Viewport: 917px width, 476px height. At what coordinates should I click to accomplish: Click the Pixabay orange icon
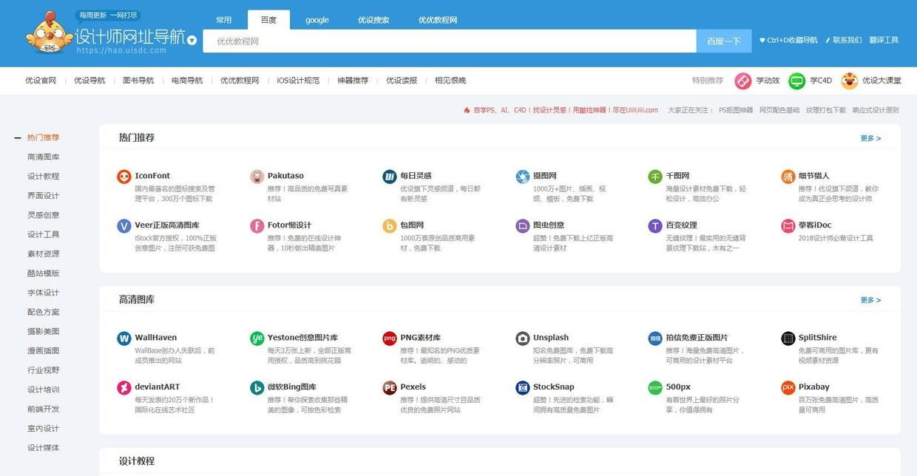coord(788,388)
